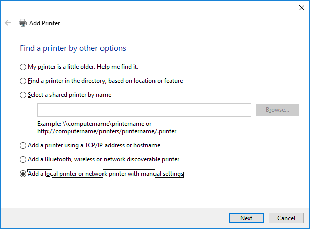Click the shared printer name text field

(144, 110)
